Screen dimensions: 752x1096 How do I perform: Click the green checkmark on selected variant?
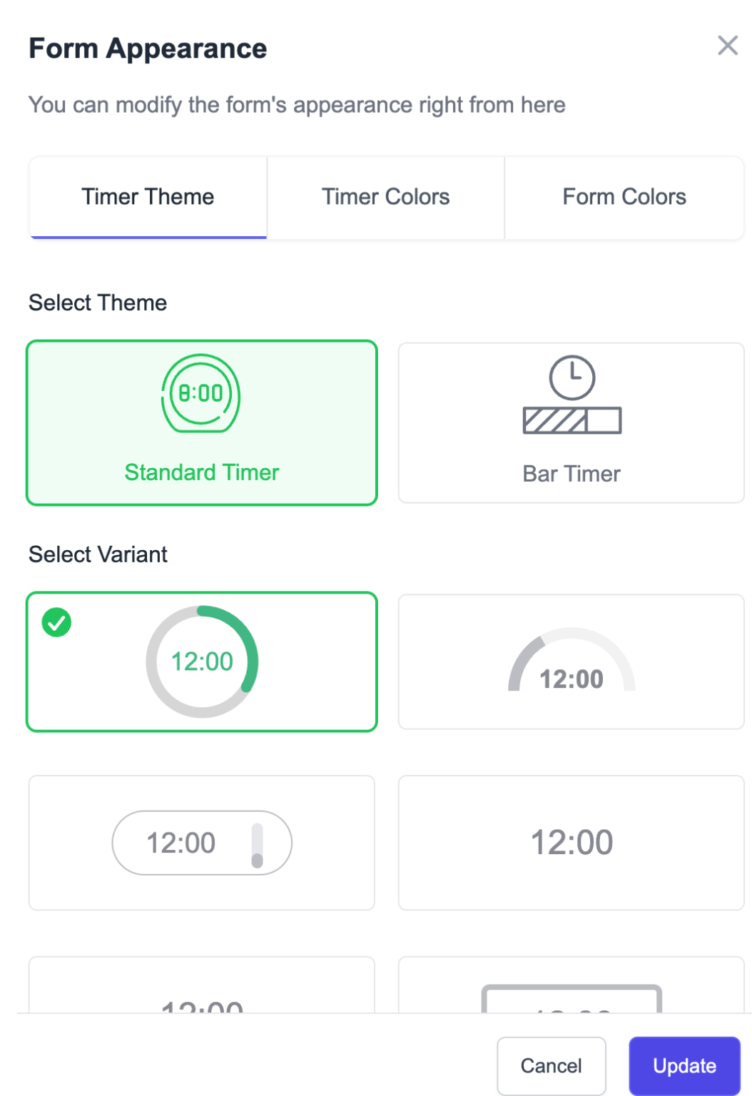(x=56, y=624)
